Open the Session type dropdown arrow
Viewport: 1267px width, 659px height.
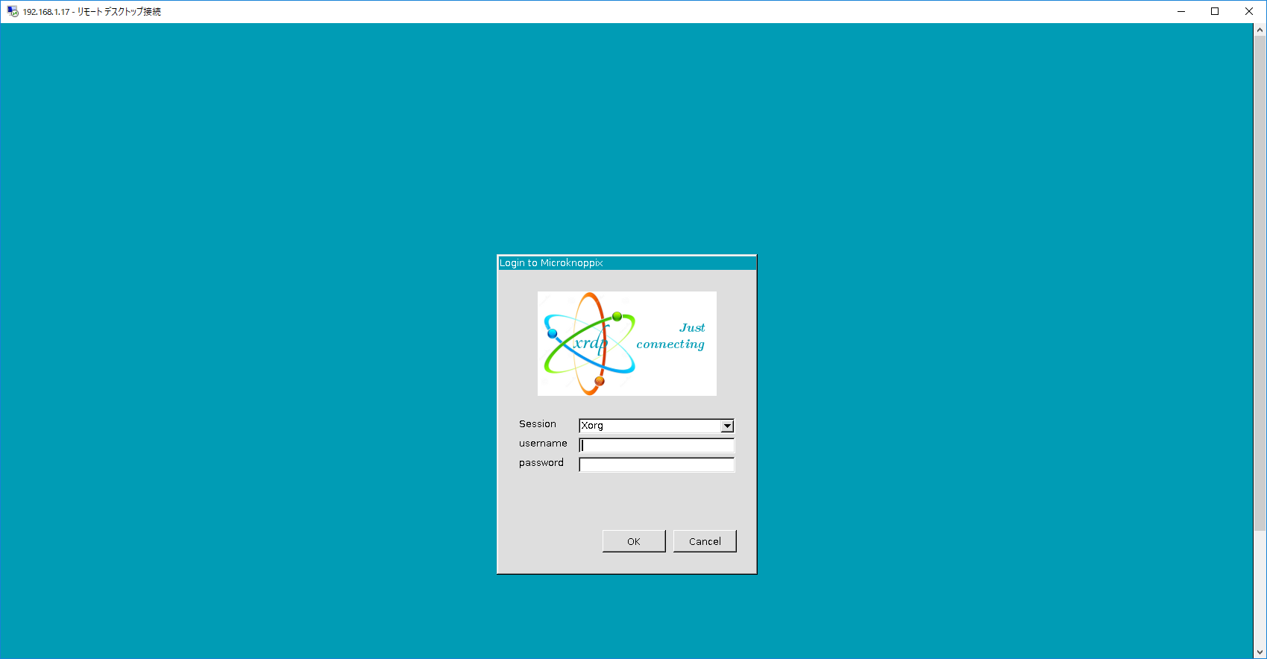coord(727,426)
